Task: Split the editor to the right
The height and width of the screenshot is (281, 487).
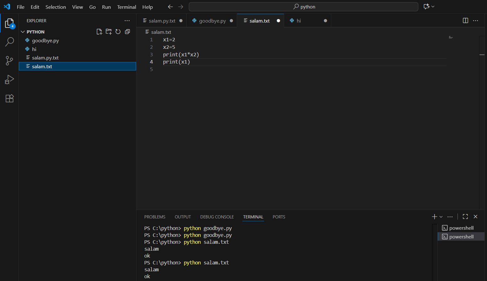Action: [x=465, y=21]
